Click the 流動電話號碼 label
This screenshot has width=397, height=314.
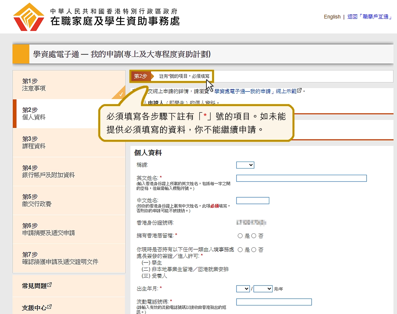point(153,302)
